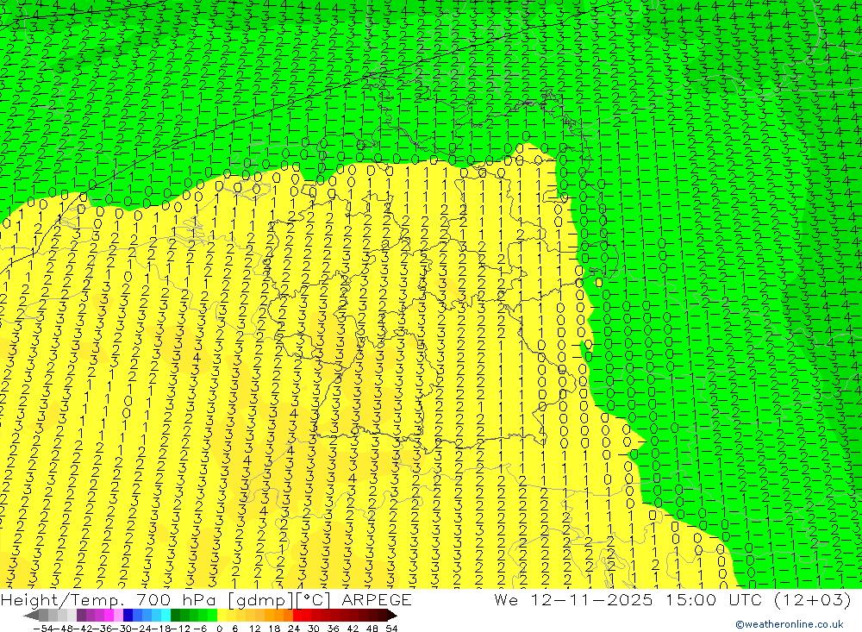
Task: Click the "54" legend scale label
Action: coord(391,629)
